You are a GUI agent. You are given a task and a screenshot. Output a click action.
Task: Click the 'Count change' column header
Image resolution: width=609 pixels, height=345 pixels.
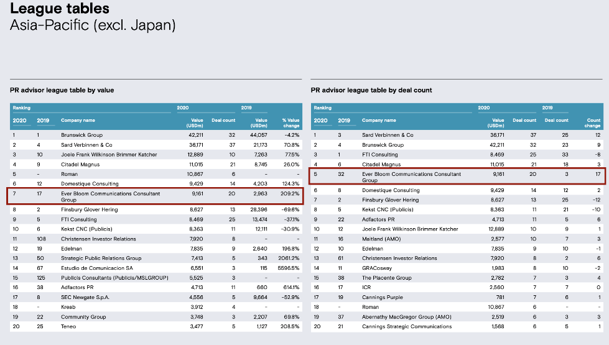point(593,123)
